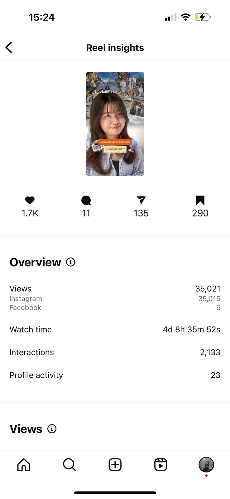This screenshot has width=230, height=499.
Task: Tap the Profile activity row
Action: (x=115, y=375)
